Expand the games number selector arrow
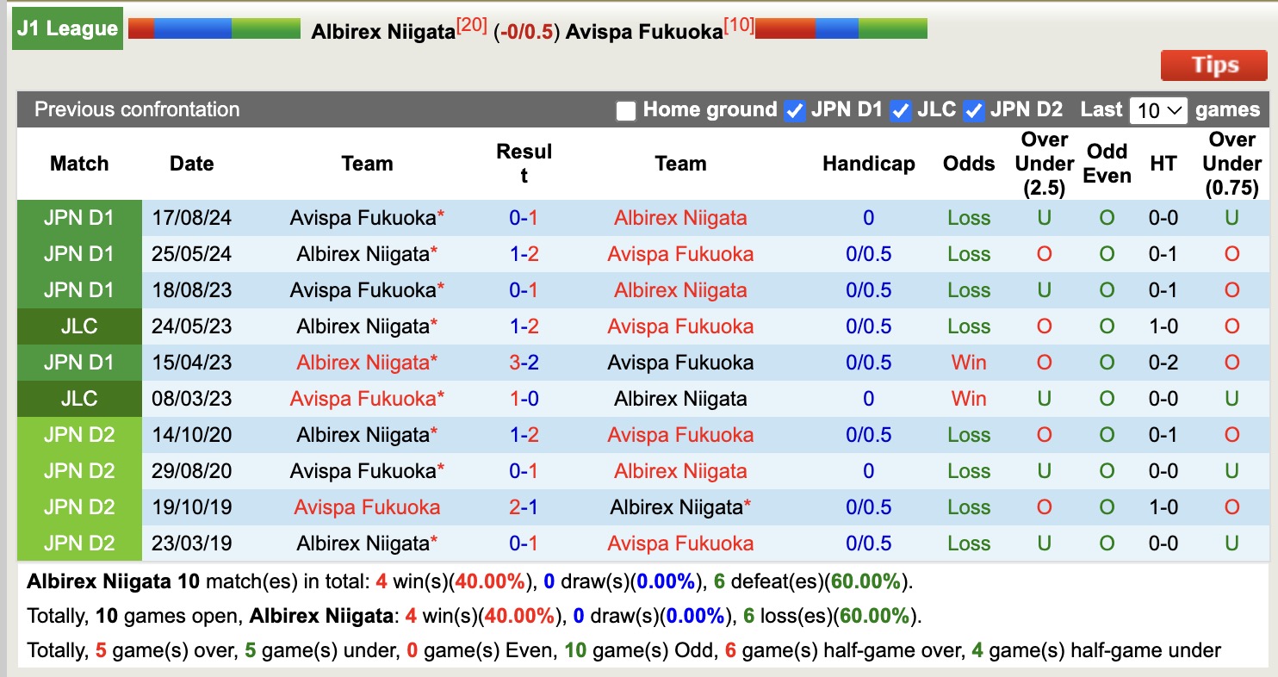Image resolution: width=1278 pixels, height=677 pixels. (1176, 110)
